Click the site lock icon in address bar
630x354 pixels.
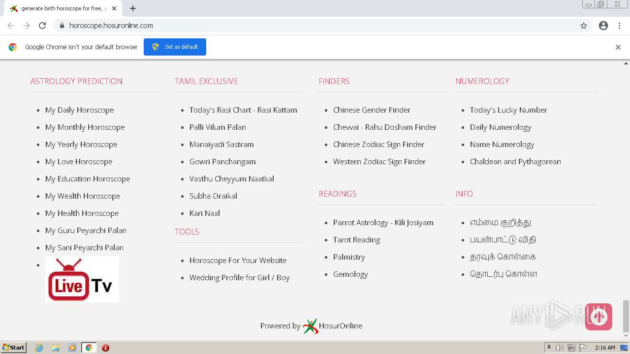tap(62, 26)
